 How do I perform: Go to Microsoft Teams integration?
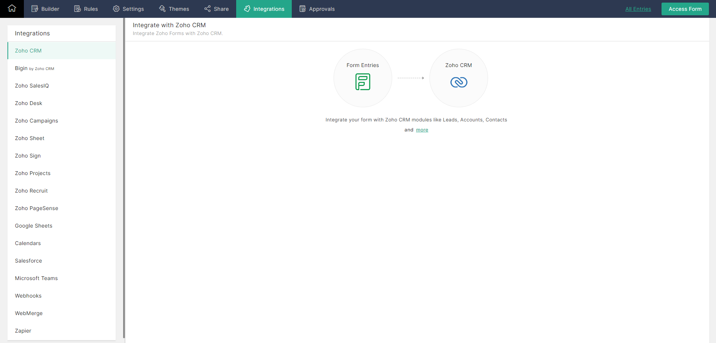click(x=36, y=278)
